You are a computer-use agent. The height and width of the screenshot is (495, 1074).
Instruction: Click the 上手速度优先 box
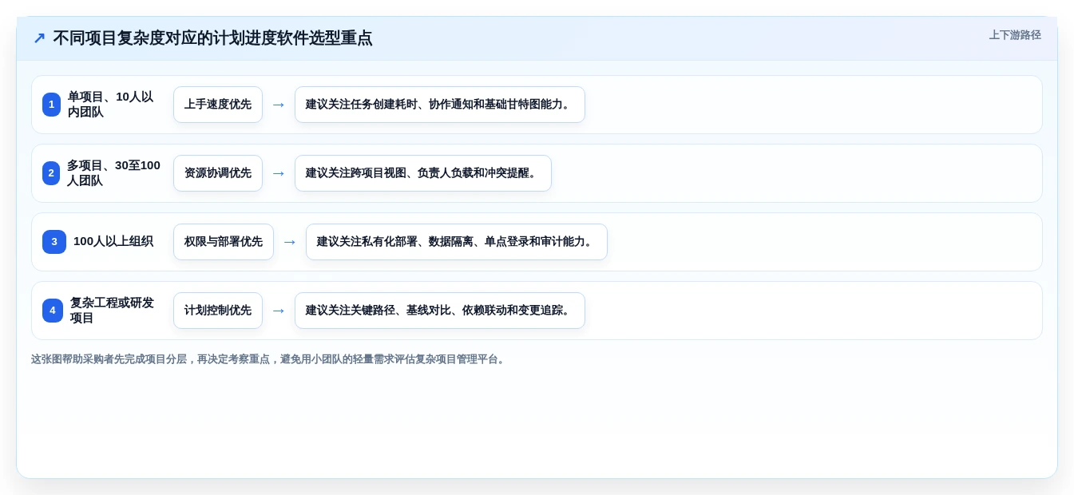pos(218,105)
